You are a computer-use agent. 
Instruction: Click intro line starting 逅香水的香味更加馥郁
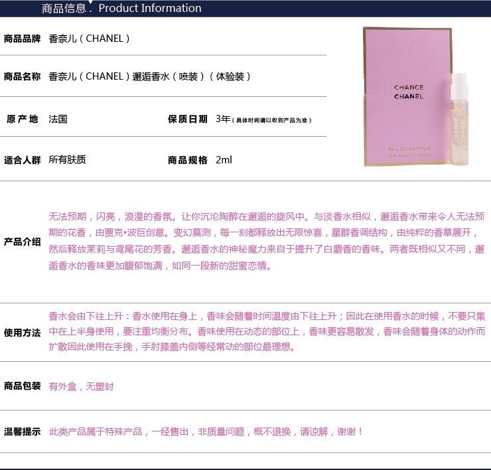point(161,266)
